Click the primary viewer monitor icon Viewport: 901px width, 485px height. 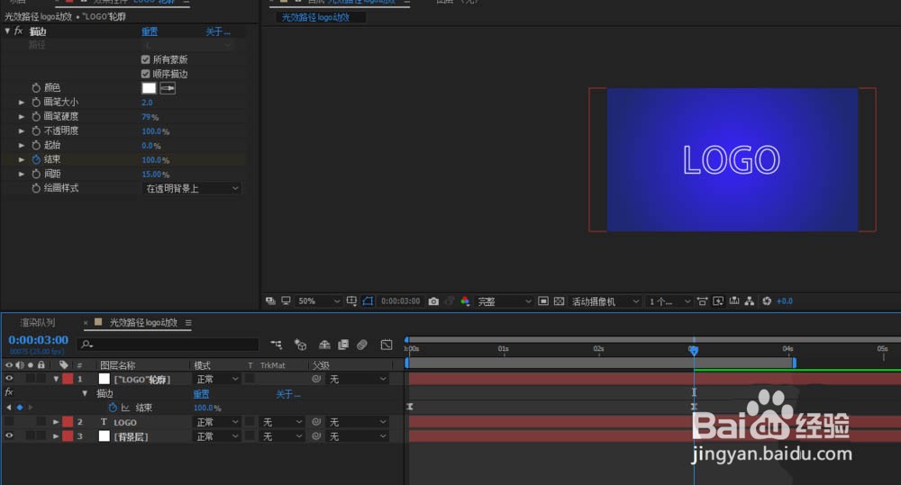click(x=286, y=301)
